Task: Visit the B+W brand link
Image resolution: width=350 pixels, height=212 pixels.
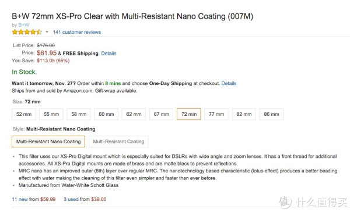Action: 24,24
